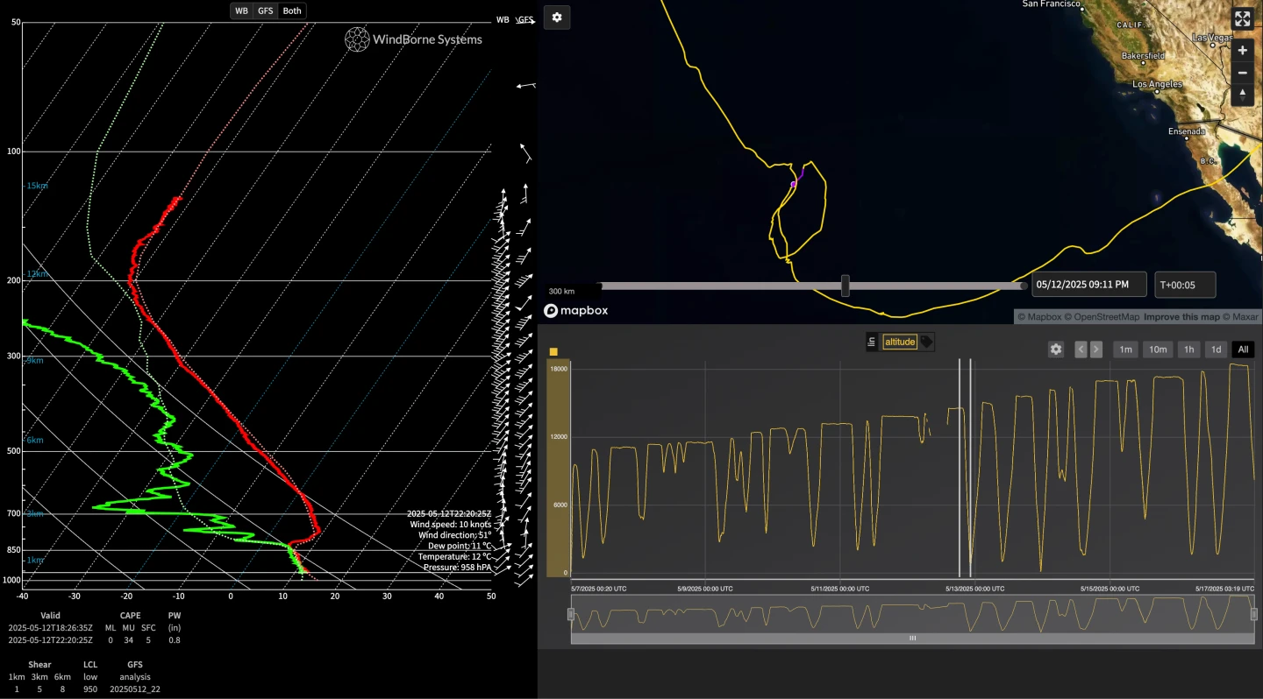Open the © Maxar attribution link

[1241, 317]
